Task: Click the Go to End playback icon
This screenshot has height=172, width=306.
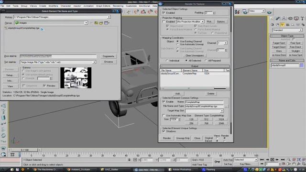Action: (x=283, y=160)
